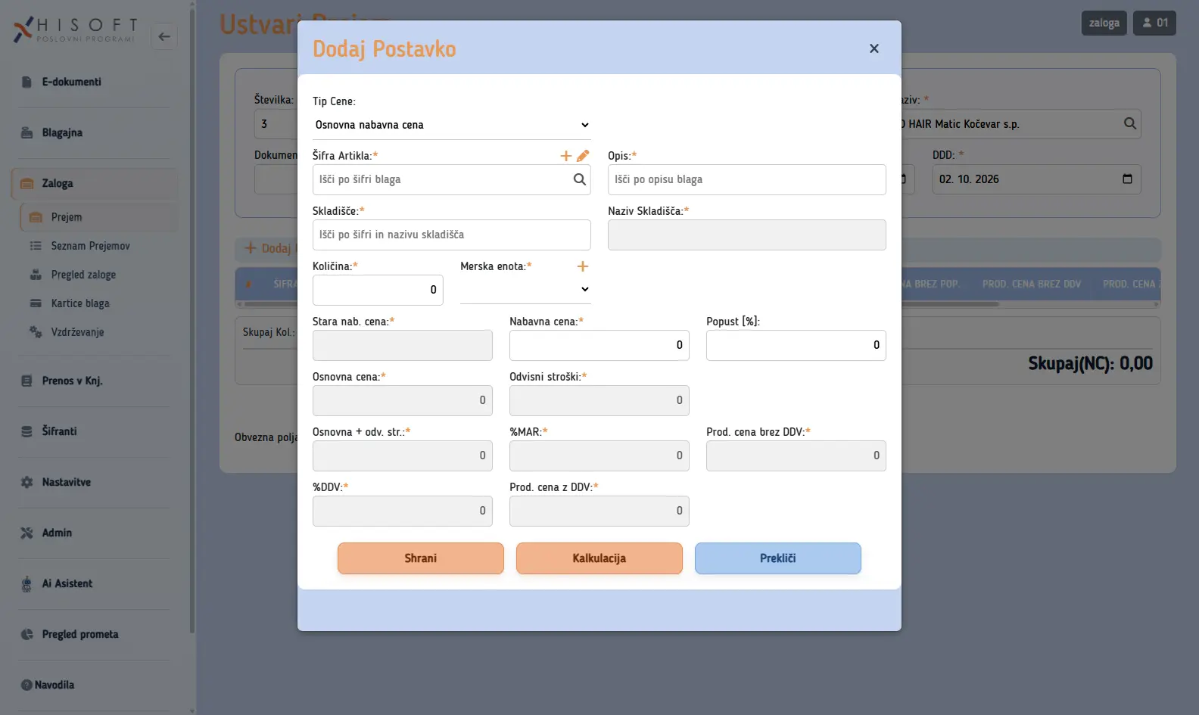Focus the Skladišče search input

[451, 235]
